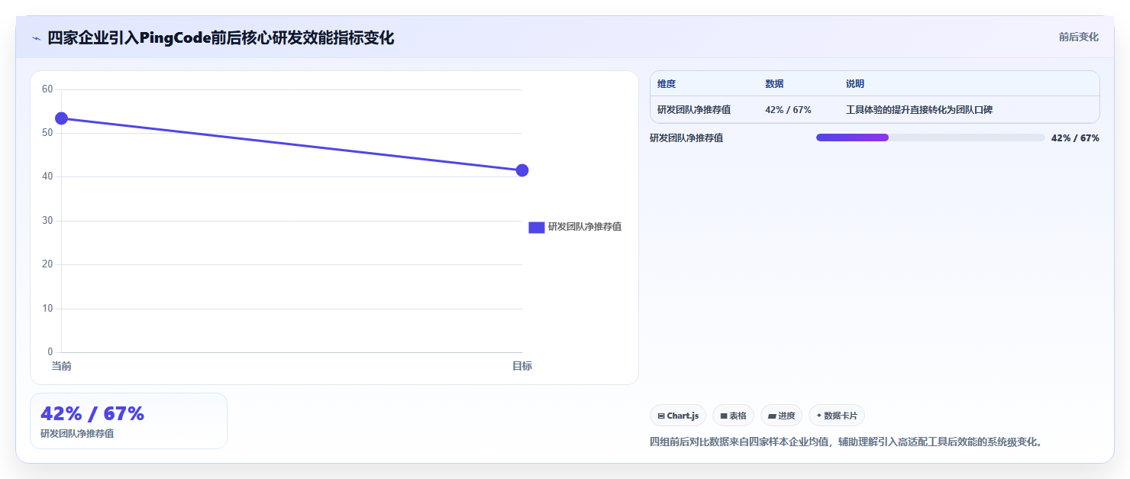
Task: Click the 当前 x-axis label
Action: pyautogui.click(x=62, y=366)
